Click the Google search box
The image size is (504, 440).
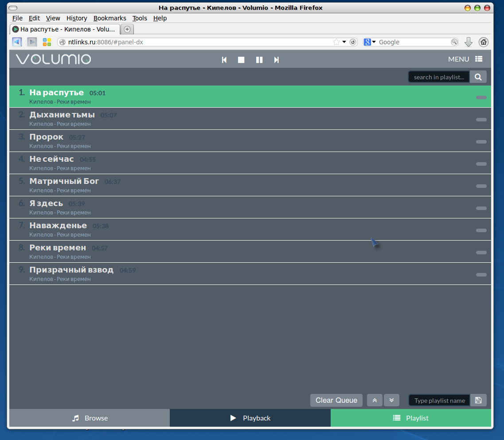[x=414, y=42]
